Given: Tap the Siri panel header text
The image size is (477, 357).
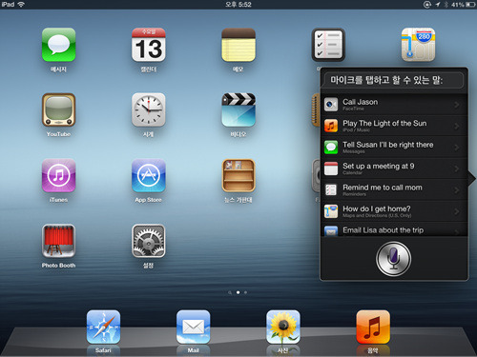Looking at the screenshot, I should click(386, 80).
